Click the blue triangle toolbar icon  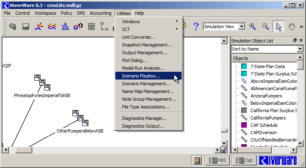65,27
